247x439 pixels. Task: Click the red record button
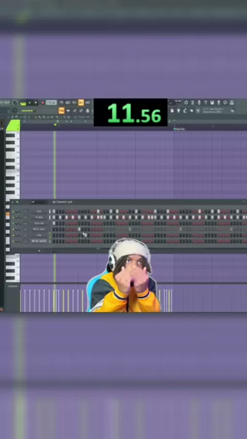click(x=43, y=103)
